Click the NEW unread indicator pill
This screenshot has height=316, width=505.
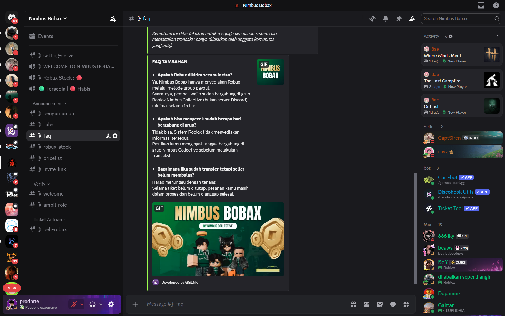click(12, 288)
